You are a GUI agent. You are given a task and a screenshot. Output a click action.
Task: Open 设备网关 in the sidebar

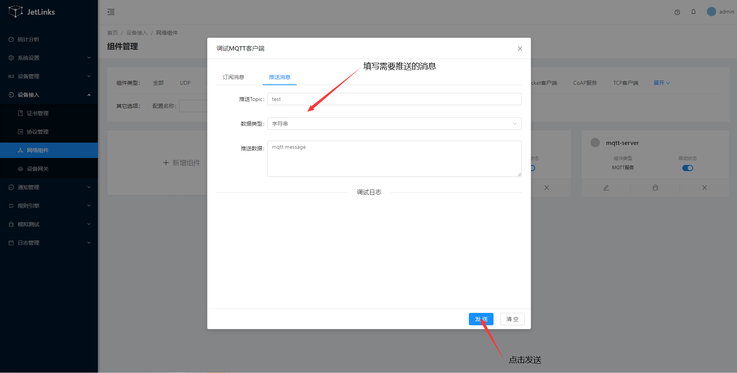point(37,168)
